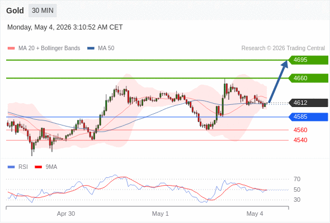Click the RSI legend label
This screenshot has width=330, height=223.
23,167
